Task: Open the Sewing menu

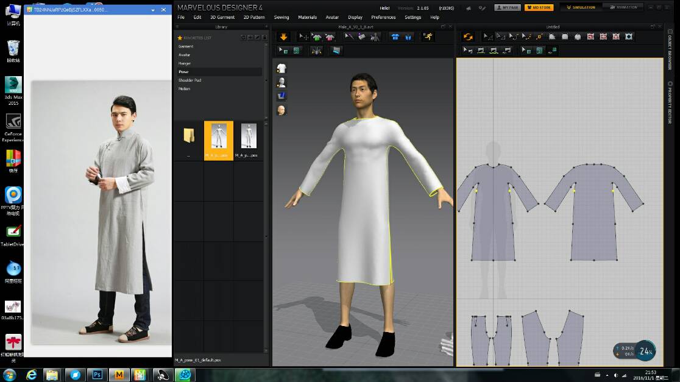Action: coord(282,17)
